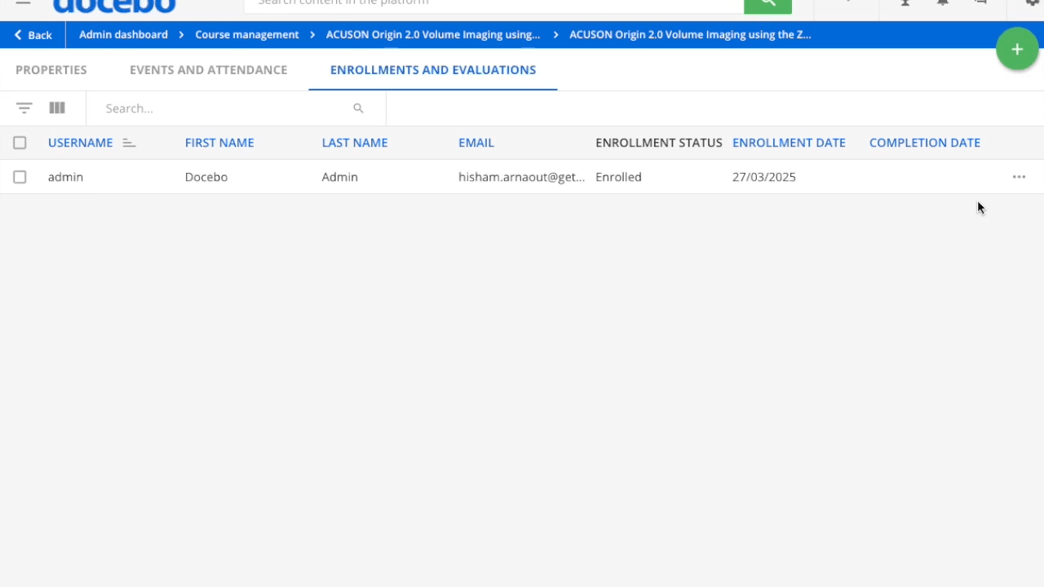Sort by Completion Date column header
The height and width of the screenshot is (587, 1044).
(x=925, y=143)
